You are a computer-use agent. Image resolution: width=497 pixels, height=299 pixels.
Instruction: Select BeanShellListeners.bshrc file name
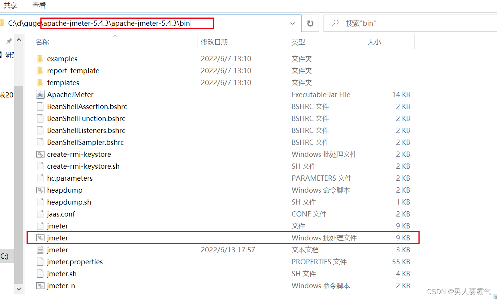86,130
